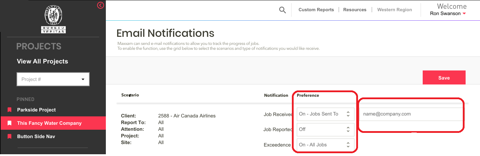Viewport: 480px width, 156px height.
Task: Open the Project # dropdown
Action: click(53, 79)
